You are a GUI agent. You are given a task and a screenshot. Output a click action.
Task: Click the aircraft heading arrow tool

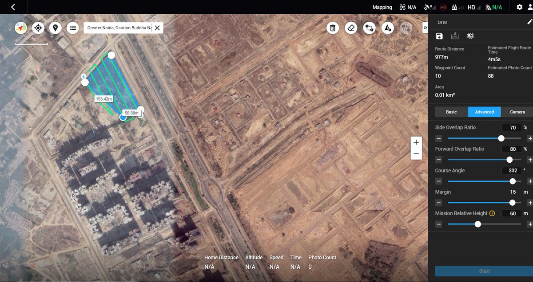(x=388, y=28)
